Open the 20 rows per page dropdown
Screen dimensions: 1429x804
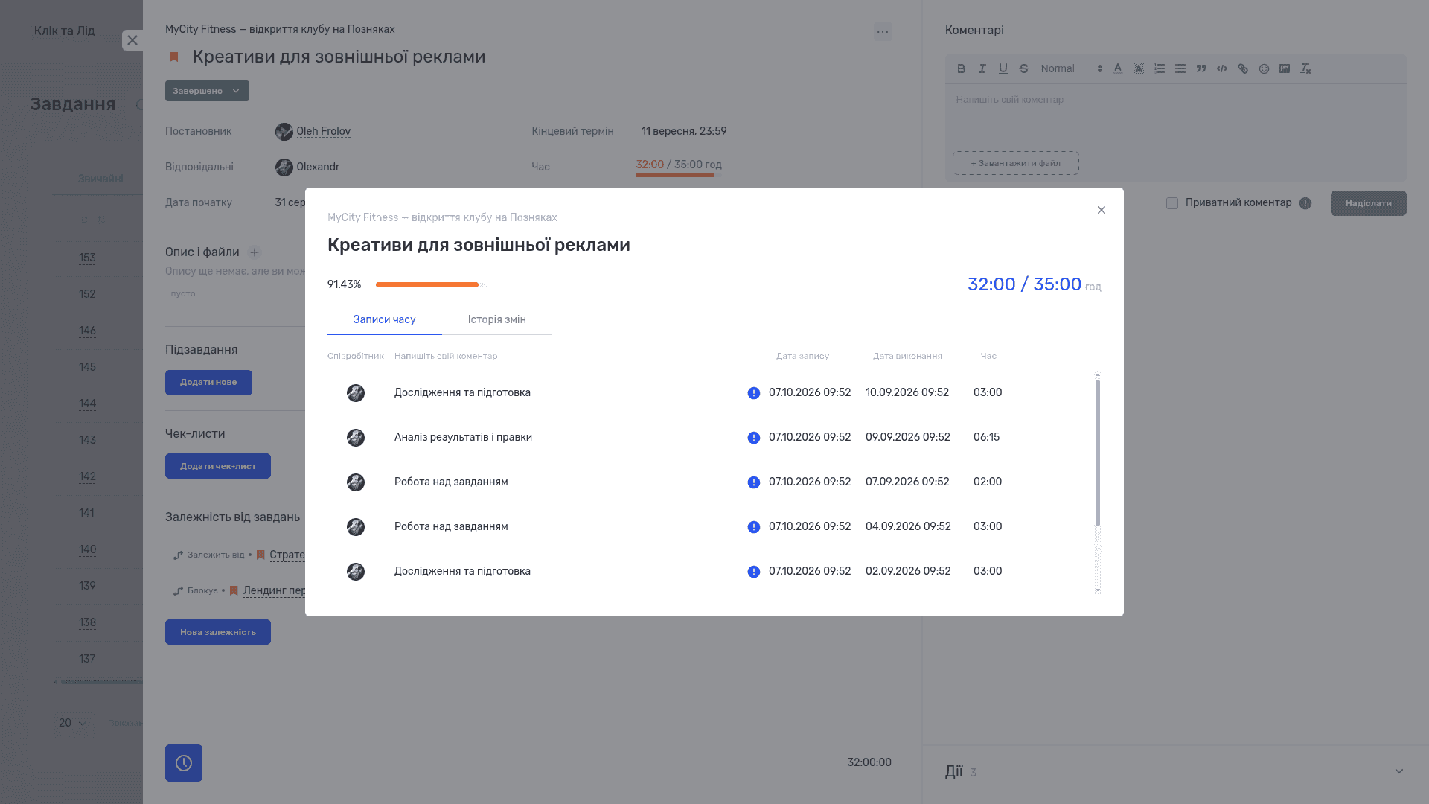click(x=72, y=723)
